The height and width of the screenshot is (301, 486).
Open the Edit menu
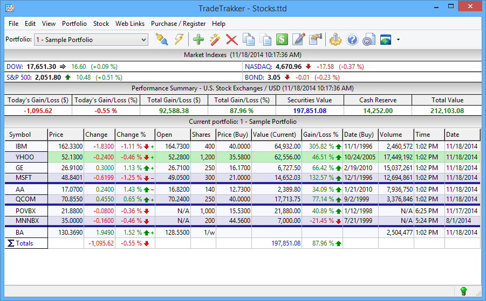coord(30,24)
